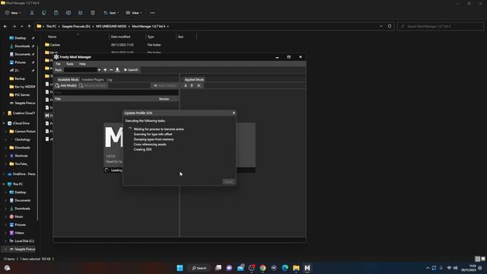Open the Log tab
The image size is (487, 274).
(110, 80)
